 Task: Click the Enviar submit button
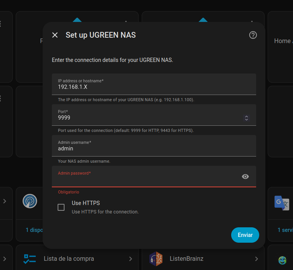tap(245, 235)
